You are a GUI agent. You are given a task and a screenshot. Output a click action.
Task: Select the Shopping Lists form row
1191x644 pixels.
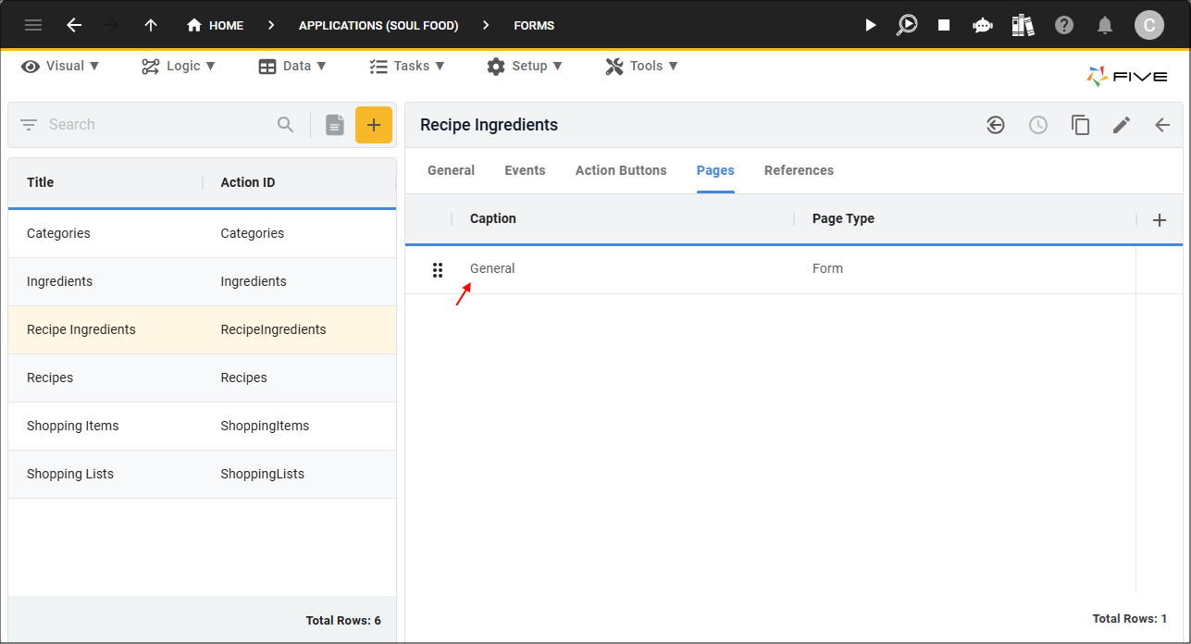point(202,475)
